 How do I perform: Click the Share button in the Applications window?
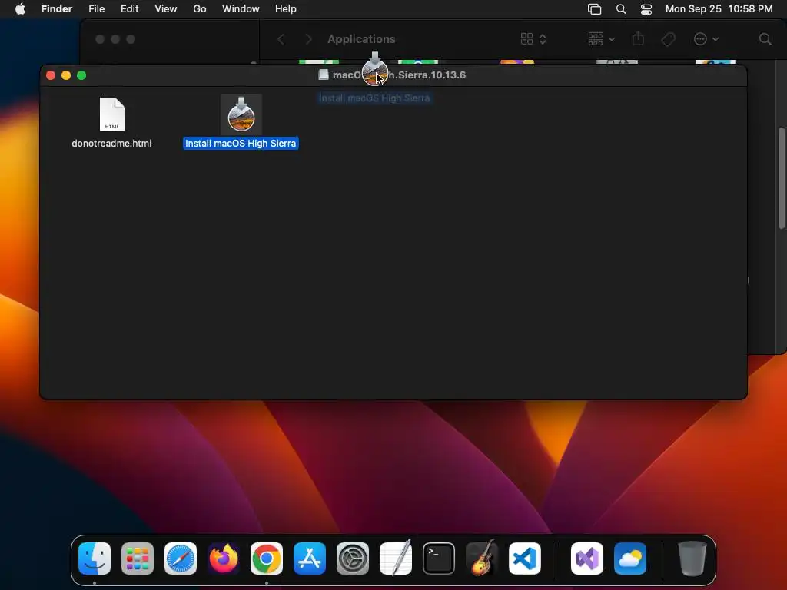coord(638,39)
